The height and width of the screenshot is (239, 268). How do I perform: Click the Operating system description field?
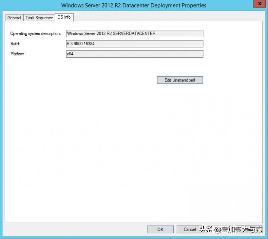tap(134, 33)
